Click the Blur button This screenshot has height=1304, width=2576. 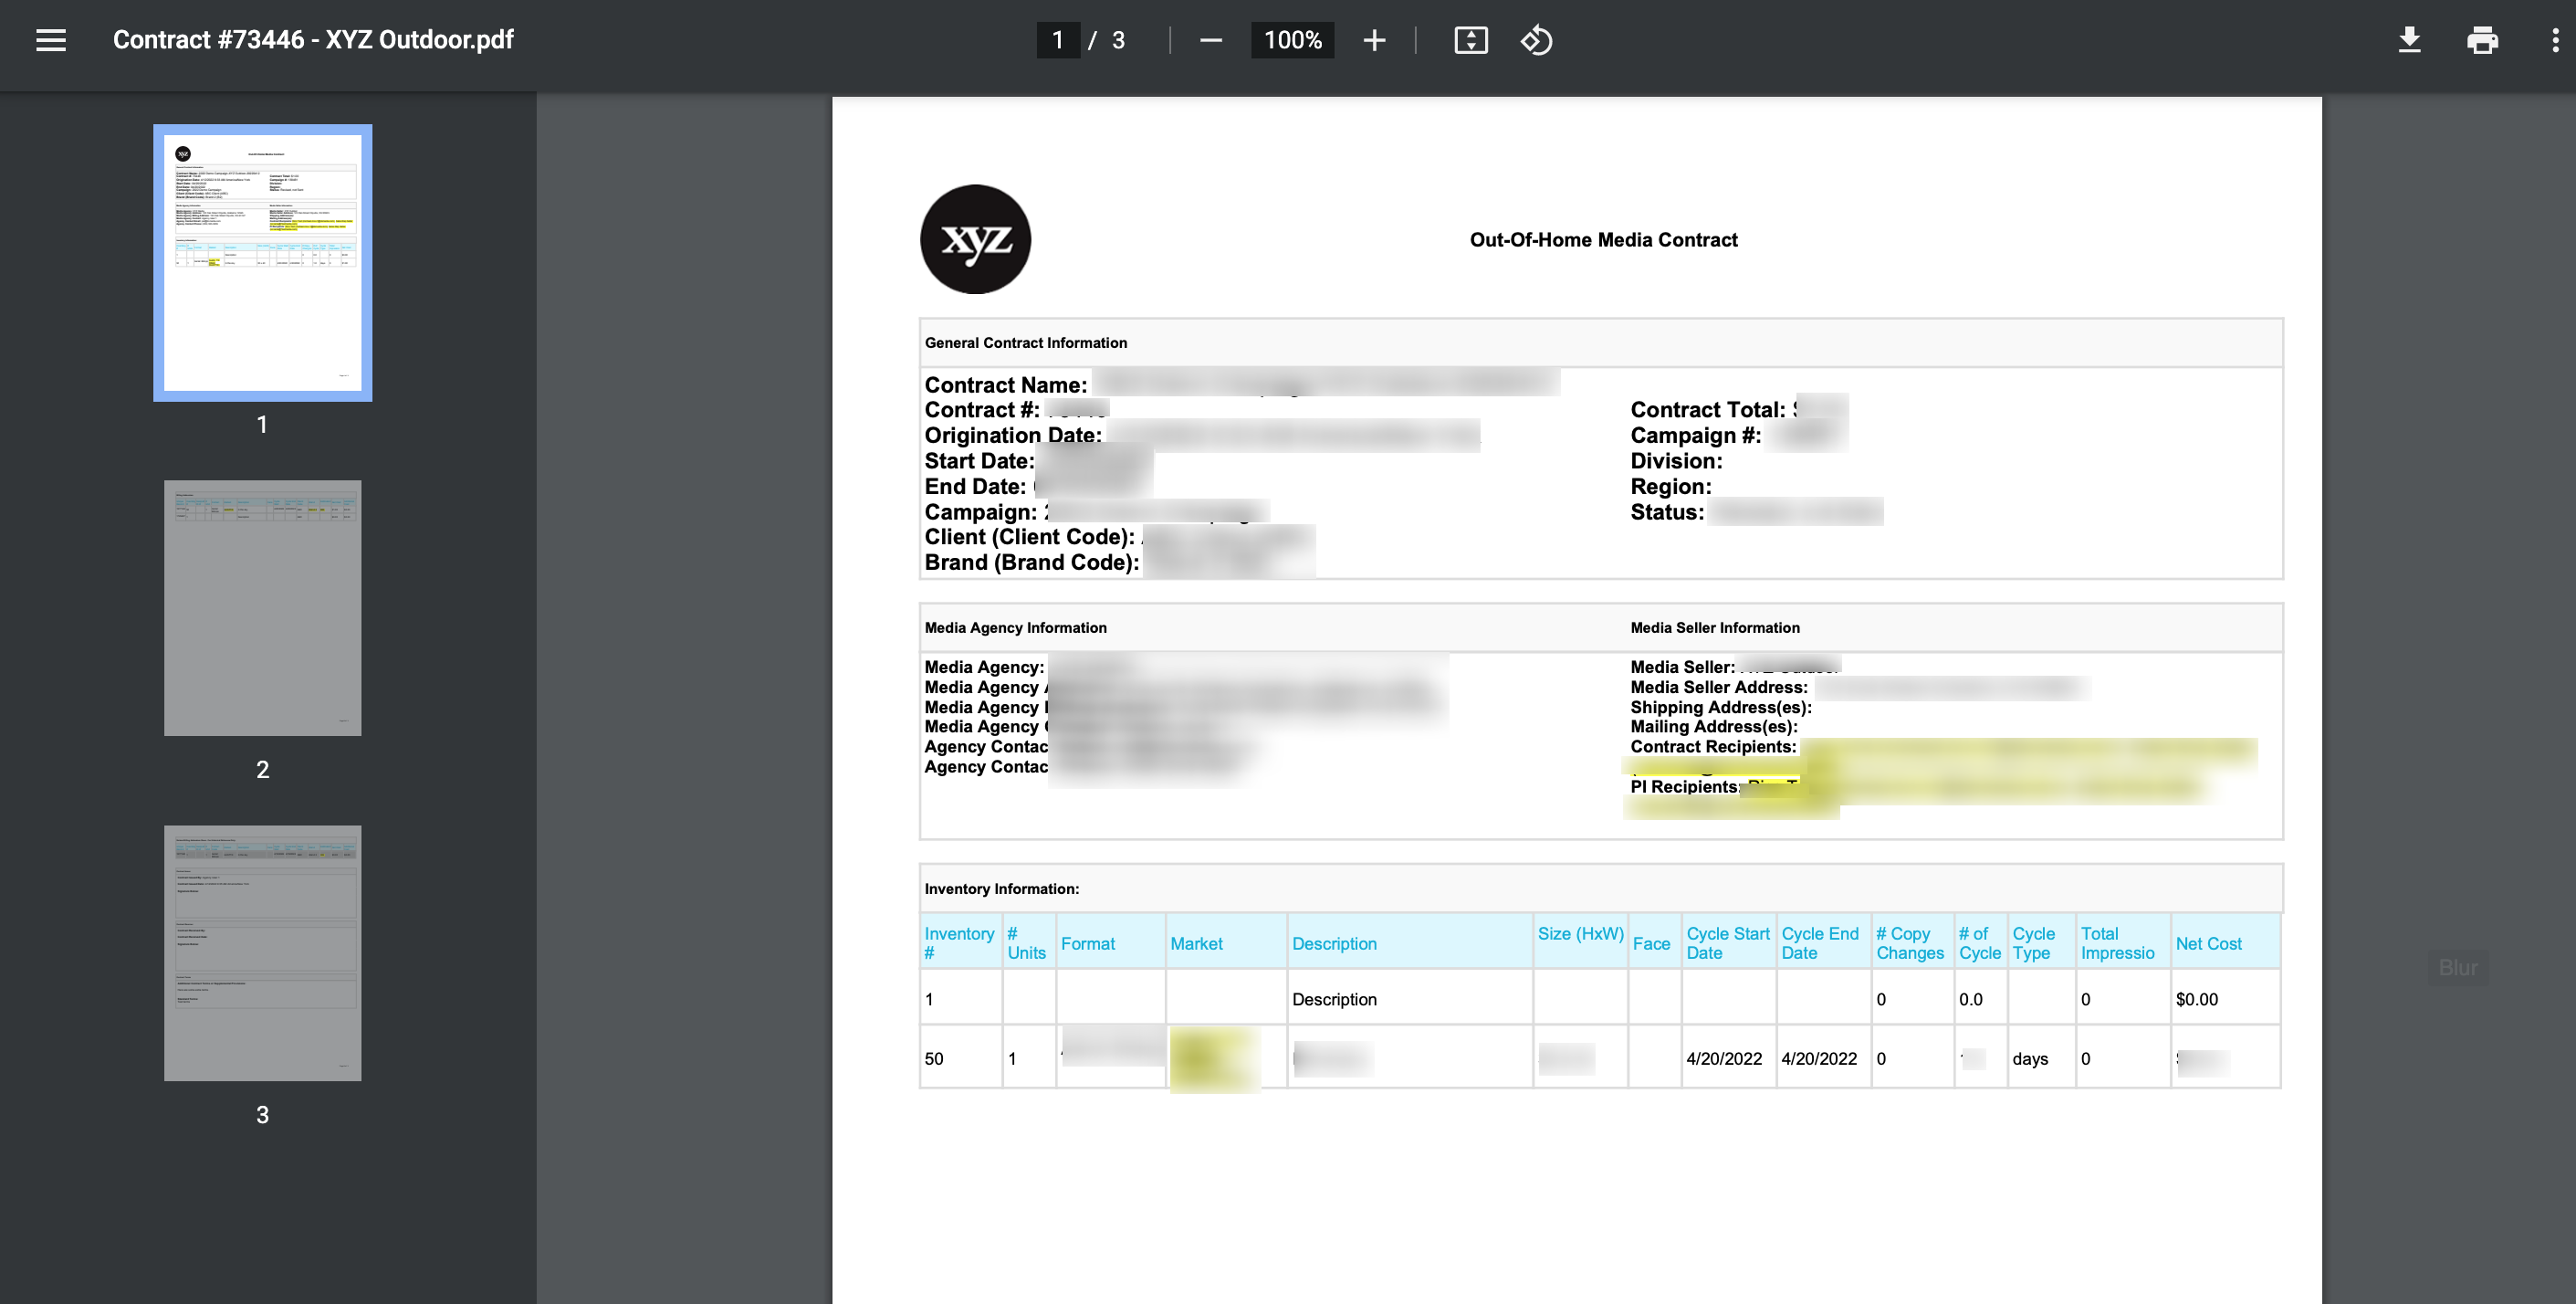pos(2457,967)
